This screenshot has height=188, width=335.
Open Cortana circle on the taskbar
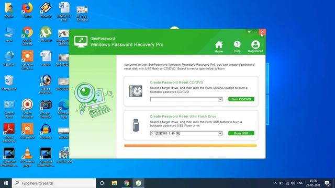[102, 183]
